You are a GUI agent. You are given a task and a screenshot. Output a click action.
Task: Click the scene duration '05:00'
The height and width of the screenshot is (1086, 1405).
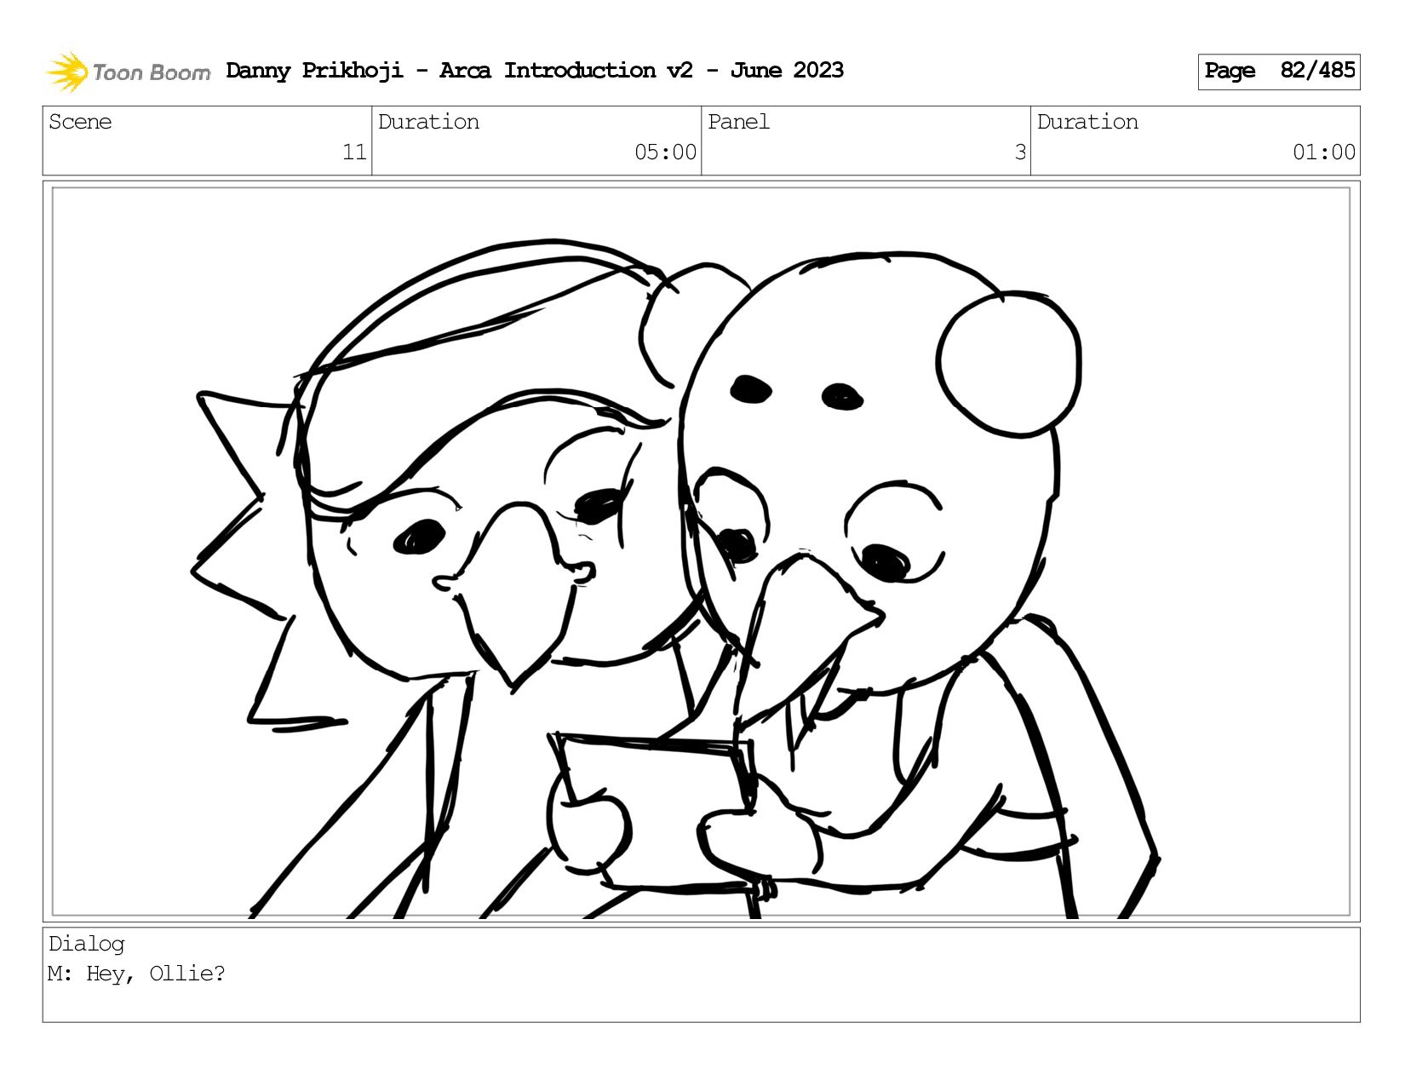[x=665, y=152]
